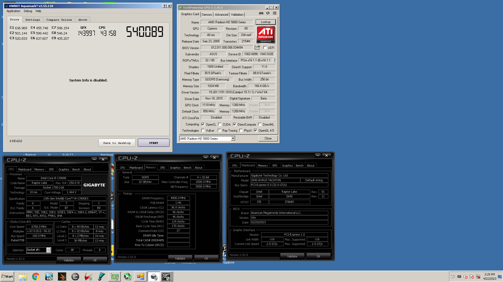This screenshot has width=503, height=282.
Task: Open the AMD Radeon HD 5800 Series dropdown
Action: pyautogui.click(x=207, y=139)
